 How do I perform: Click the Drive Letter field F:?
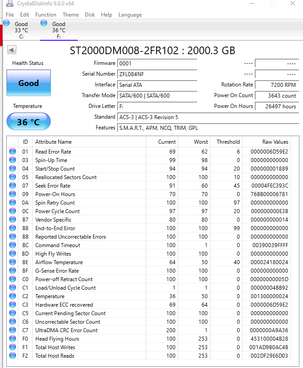157,106
